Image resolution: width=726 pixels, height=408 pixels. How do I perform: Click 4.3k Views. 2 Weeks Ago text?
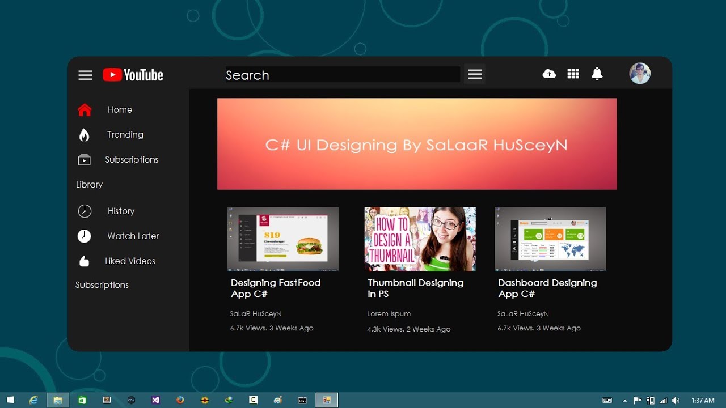pos(409,329)
